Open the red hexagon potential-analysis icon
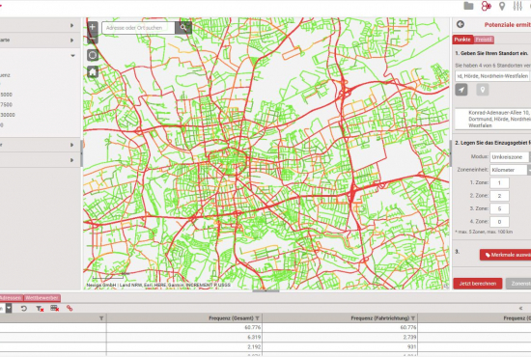Image resolution: width=531 pixels, height=357 pixels. [486, 6]
